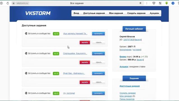Click the 10 П reward badge
179x101 pixels.
[x=56, y=93]
